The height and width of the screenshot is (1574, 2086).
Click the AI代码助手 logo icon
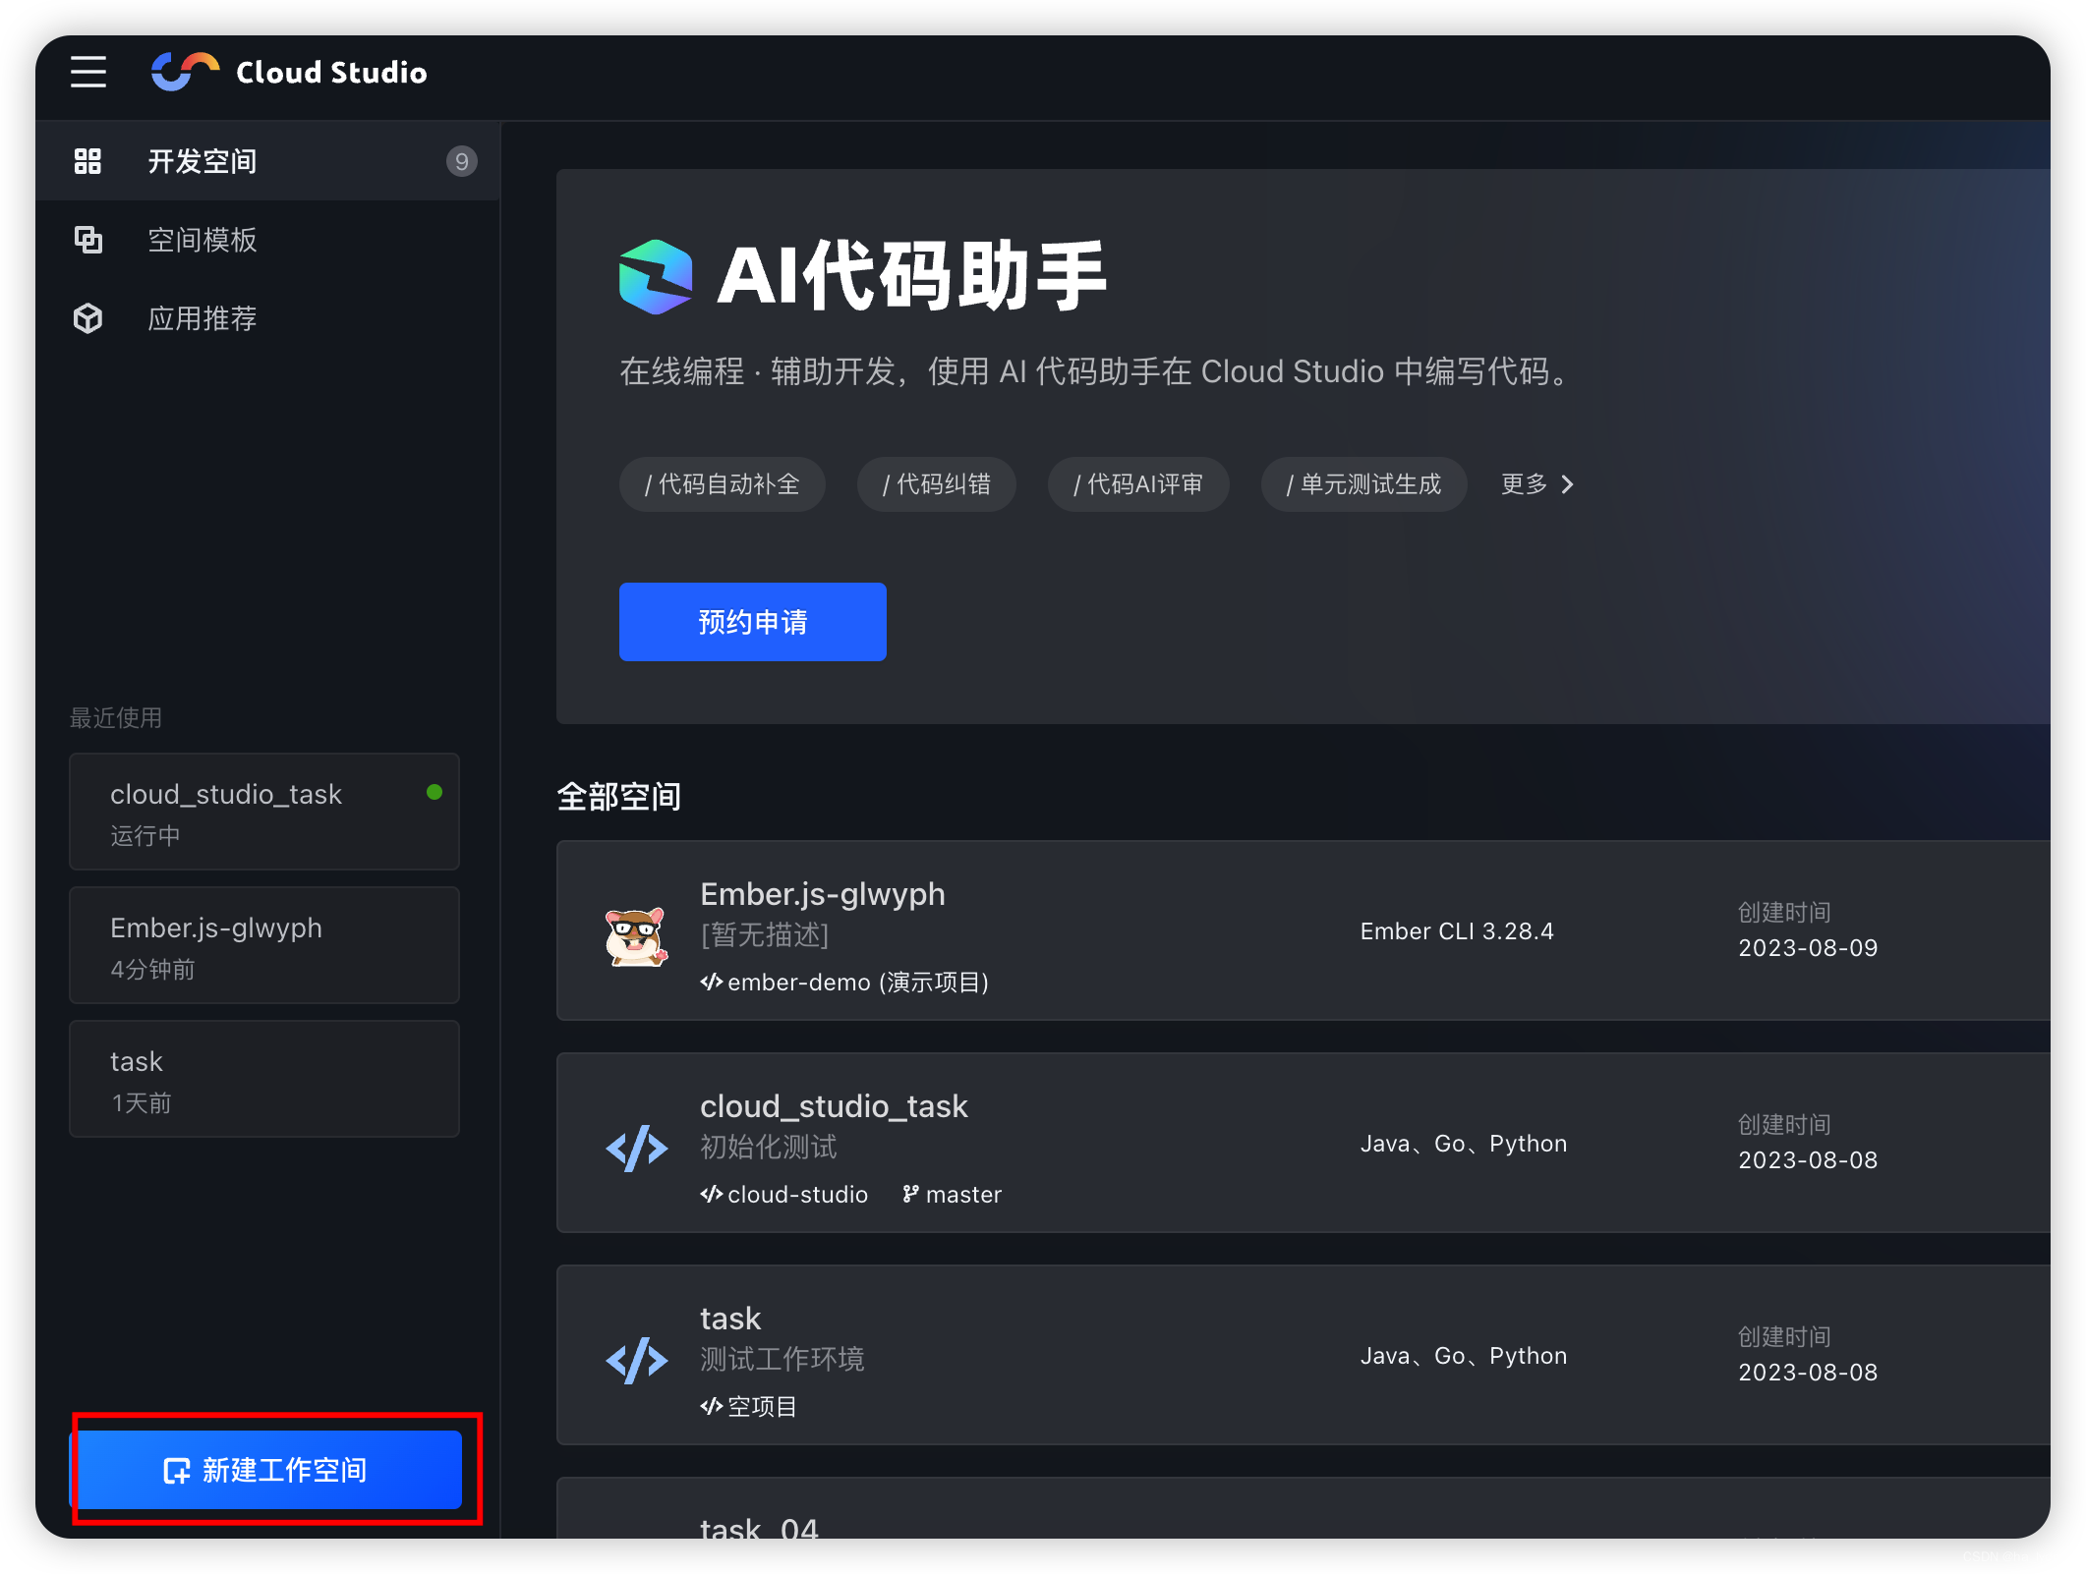(x=656, y=277)
